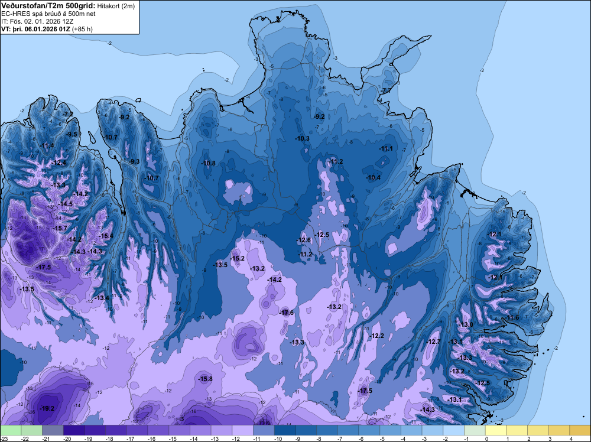
Task: Select the 4 orange-yellow legend swatch
Action: click(580, 430)
